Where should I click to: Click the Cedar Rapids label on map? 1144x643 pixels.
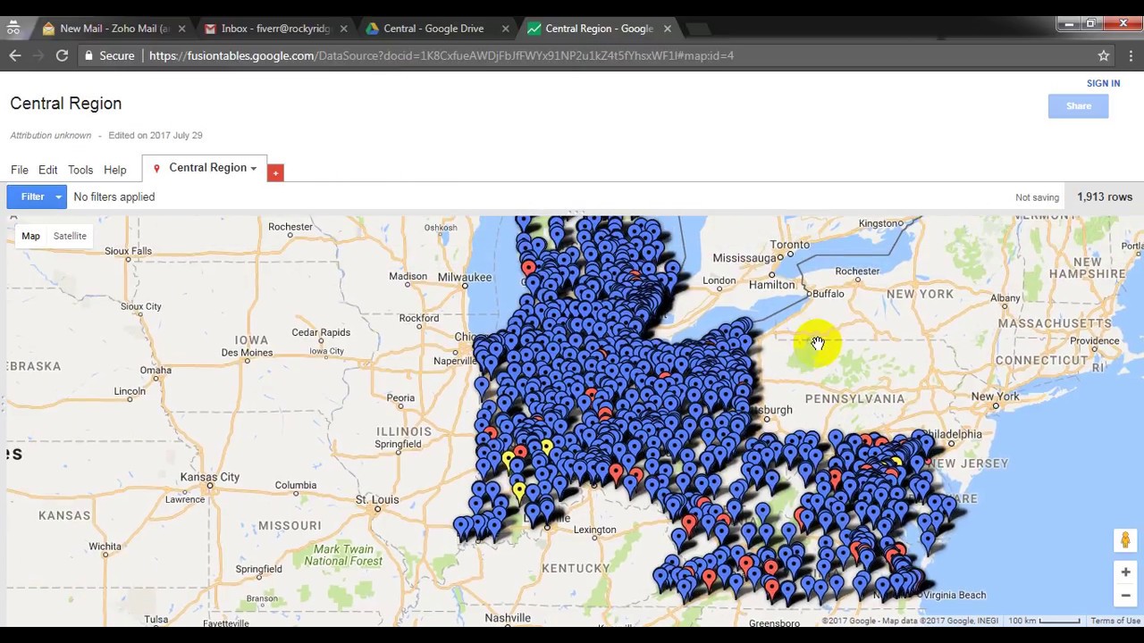pyautogui.click(x=321, y=332)
